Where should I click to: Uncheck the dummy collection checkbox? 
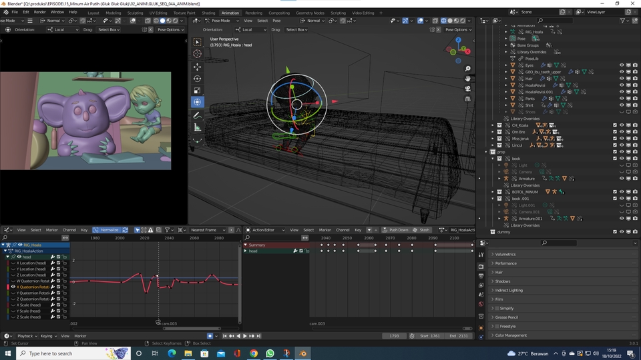click(615, 232)
